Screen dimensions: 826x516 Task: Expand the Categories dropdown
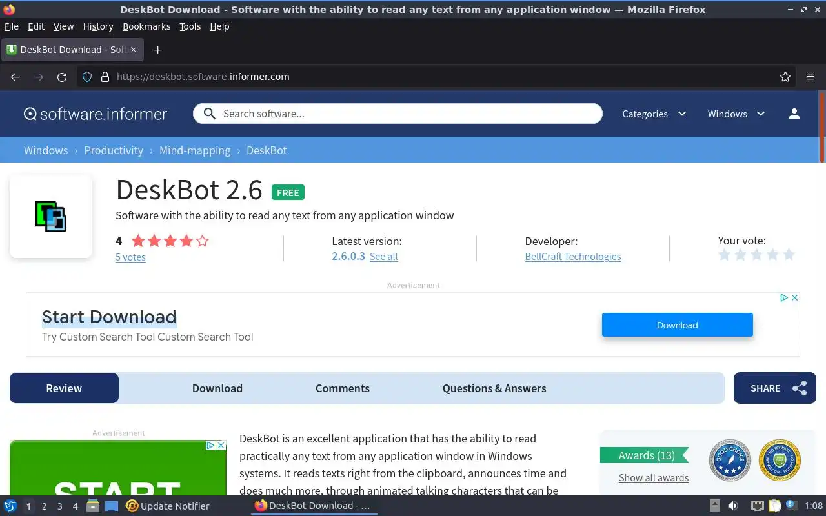pos(654,114)
